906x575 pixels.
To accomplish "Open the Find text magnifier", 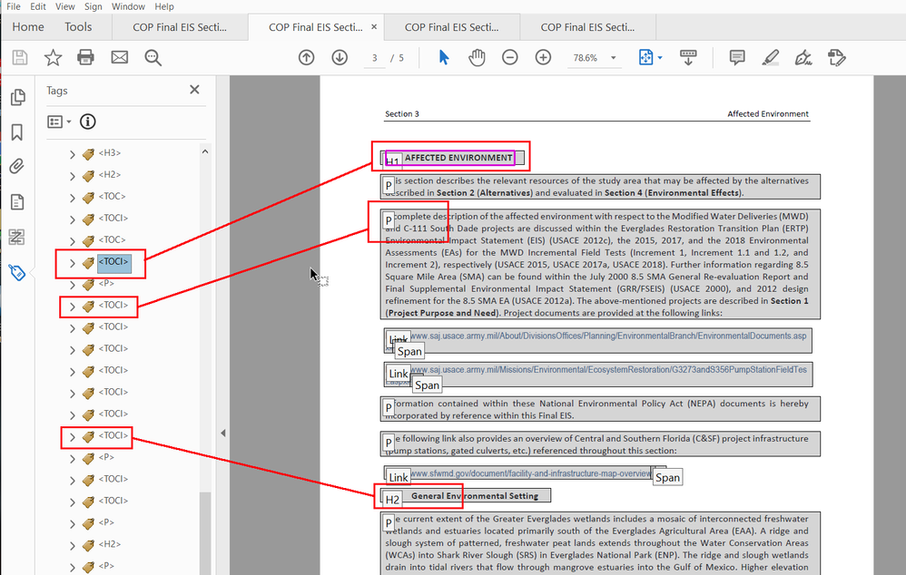I will 153,57.
